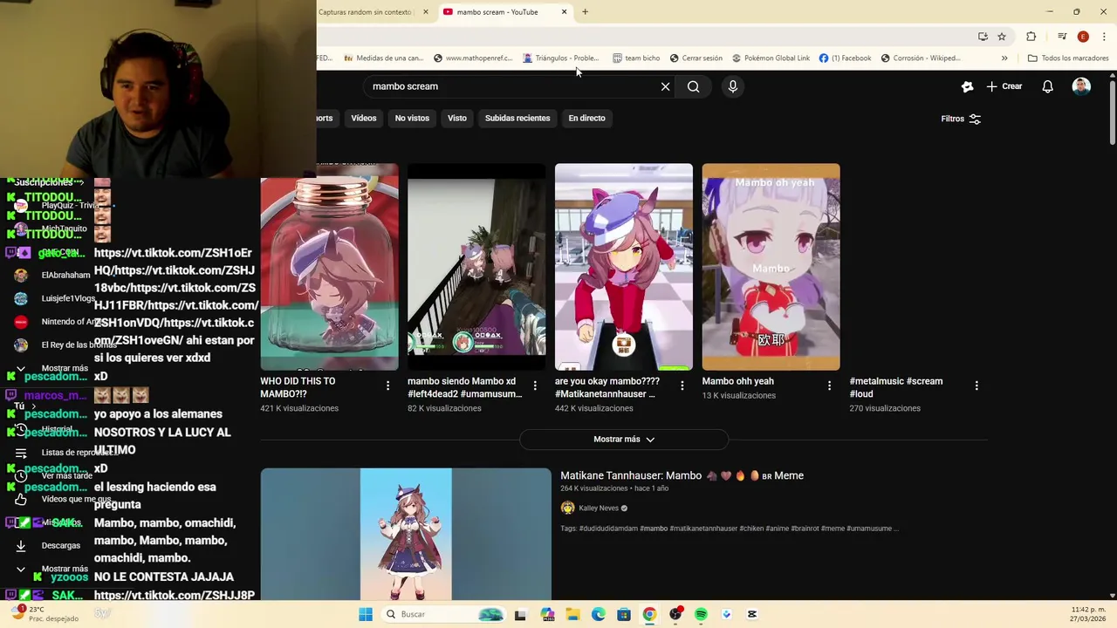Open the filters panel via Filtros
Image resolution: width=1117 pixels, height=628 pixels.
961,119
